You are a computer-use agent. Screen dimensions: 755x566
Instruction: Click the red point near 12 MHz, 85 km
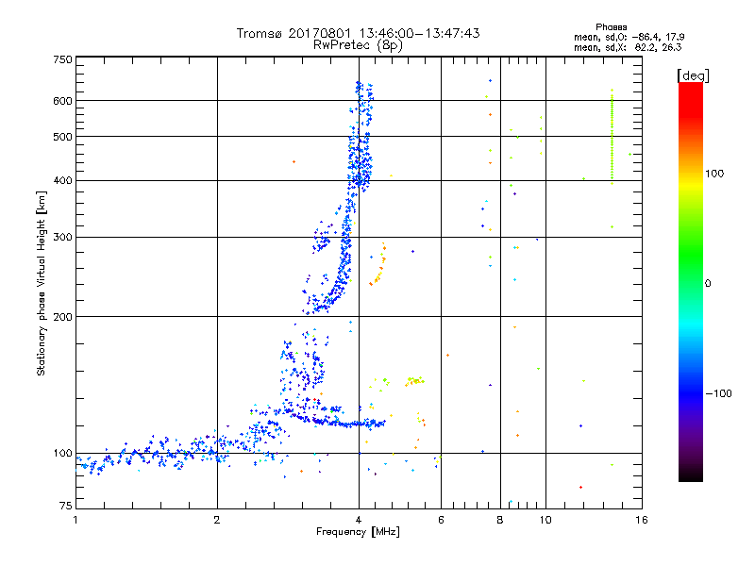coord(580,487)
